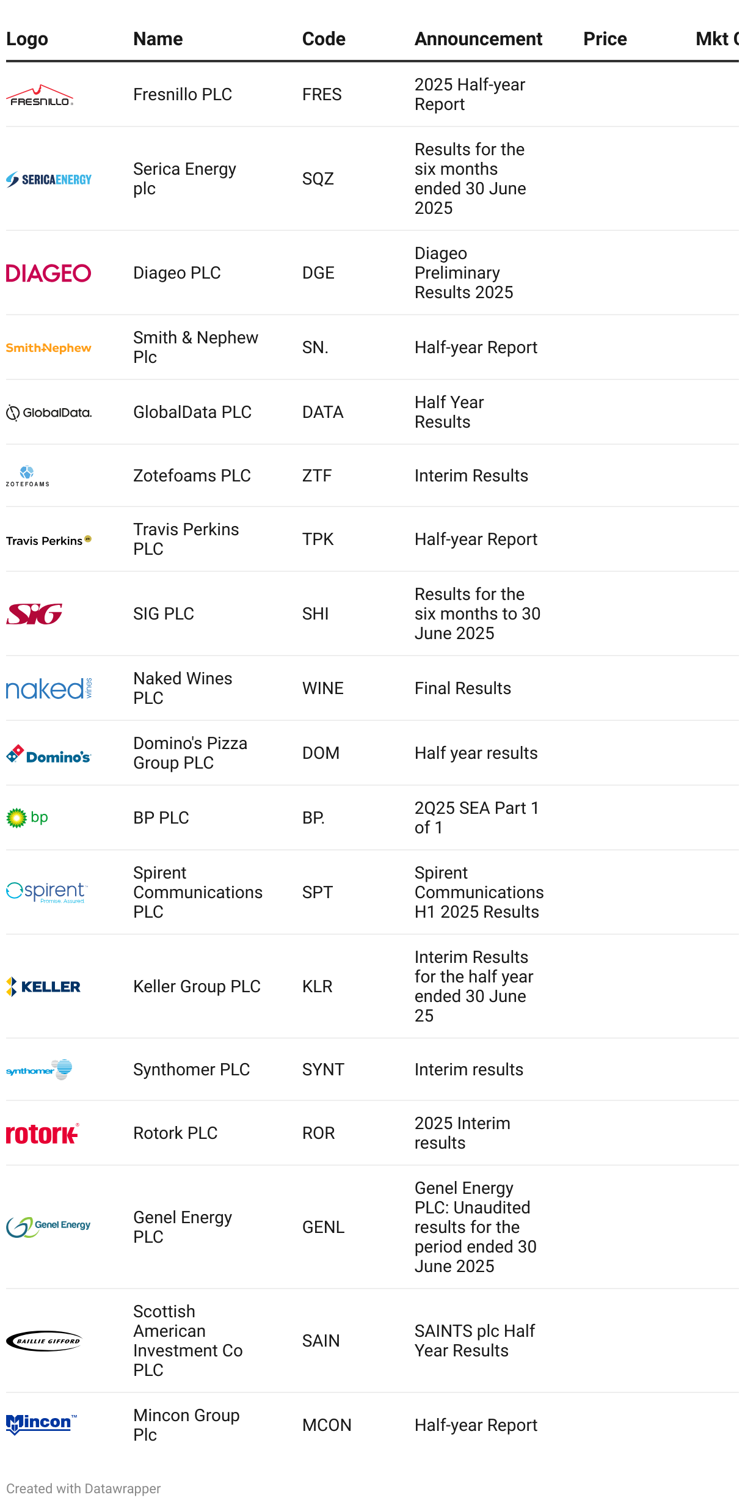This screenshot has height=1503, width=745.
Task: Click the Price column header
Action: click(605, 39)
